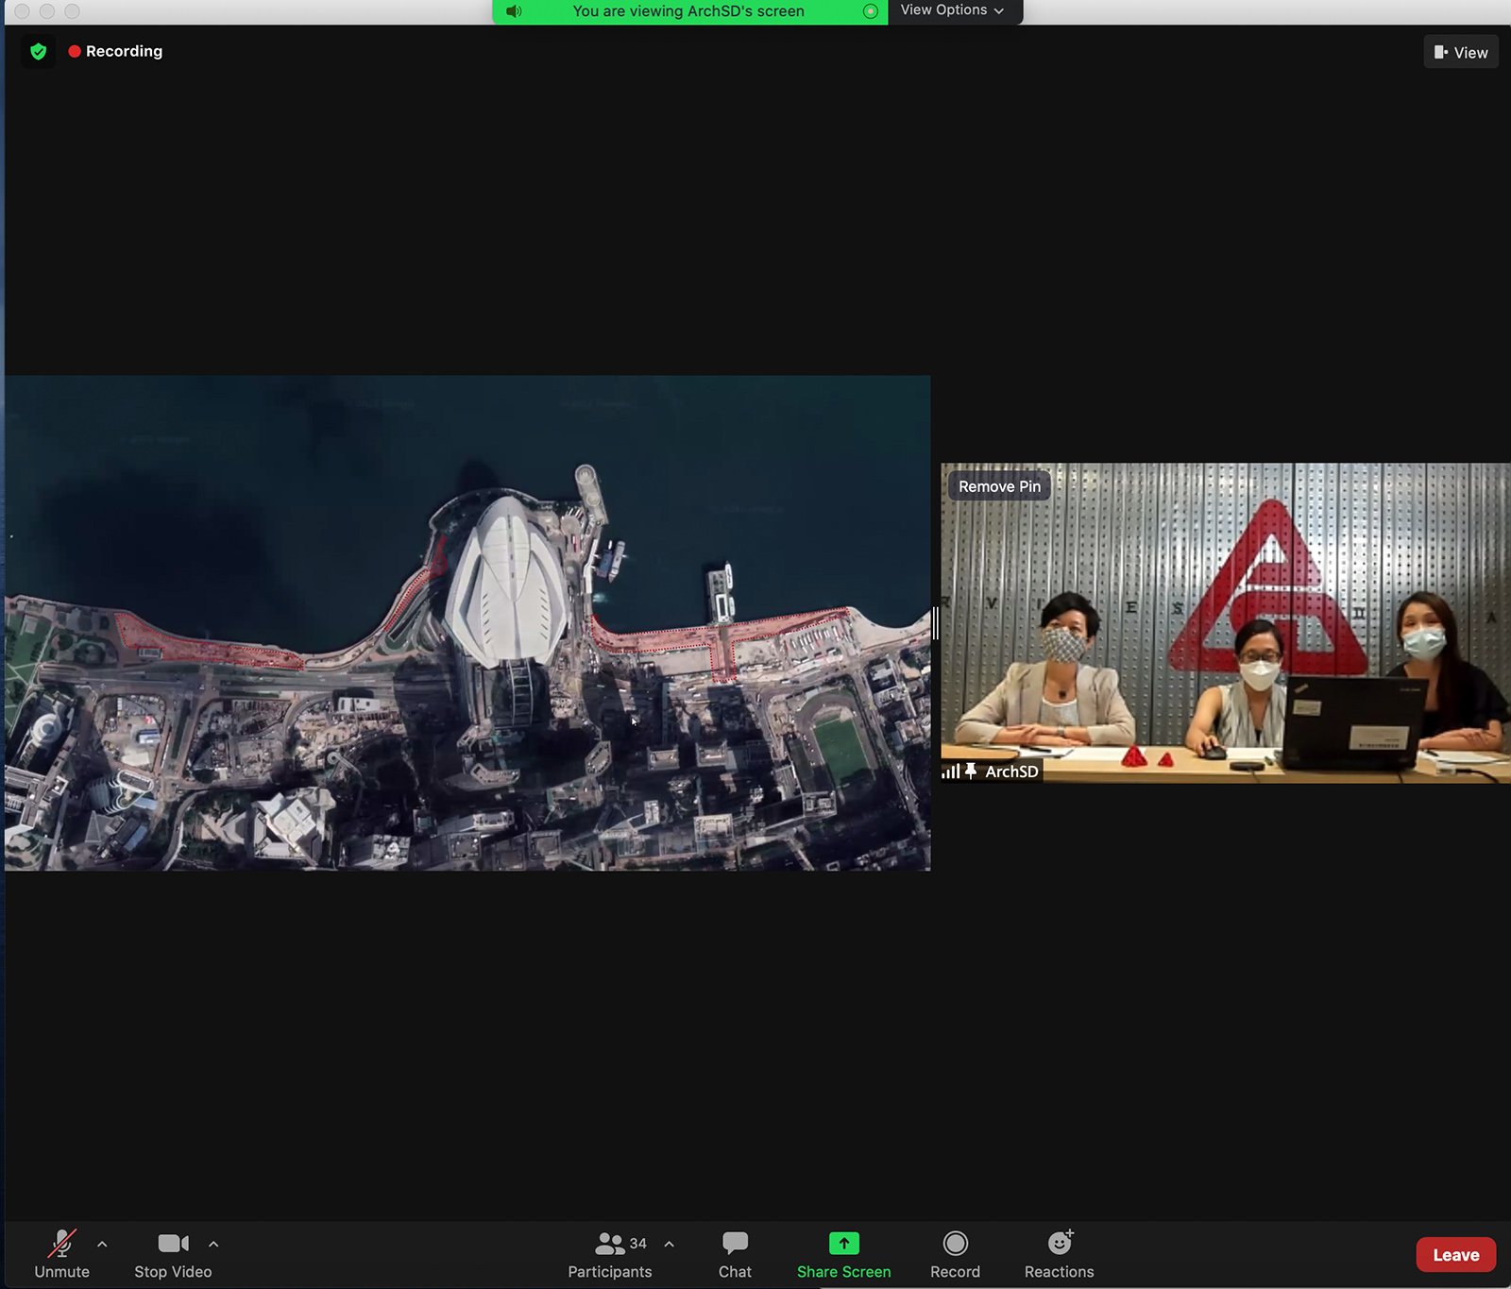The height and width of the screenshot is (1289, 1511).
Task: Open the View Options dropdown
Action: click(x=952, y=10)
